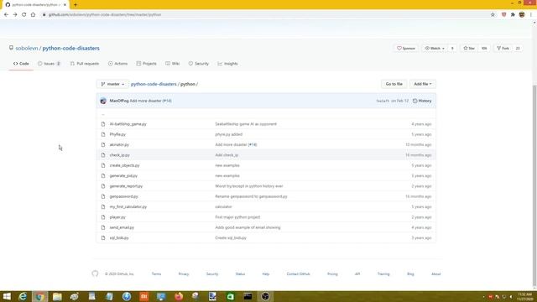Open commit message 'First major python project'
This screenshot has width=537, height=302.
pyautogui.click(x=237, y=217)
